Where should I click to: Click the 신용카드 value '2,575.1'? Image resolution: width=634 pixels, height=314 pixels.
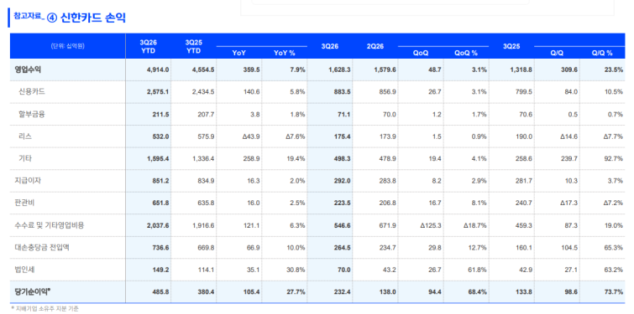[158, 92]
